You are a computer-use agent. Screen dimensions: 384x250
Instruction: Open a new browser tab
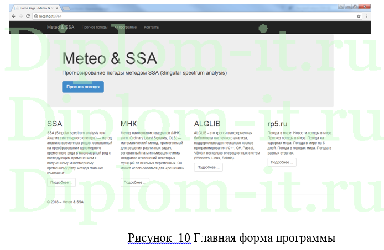point(66,8)
